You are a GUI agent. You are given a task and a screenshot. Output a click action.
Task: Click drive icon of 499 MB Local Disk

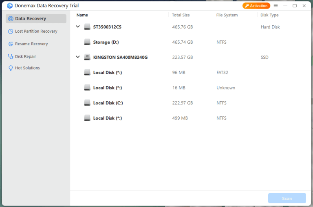pos(87,118)
